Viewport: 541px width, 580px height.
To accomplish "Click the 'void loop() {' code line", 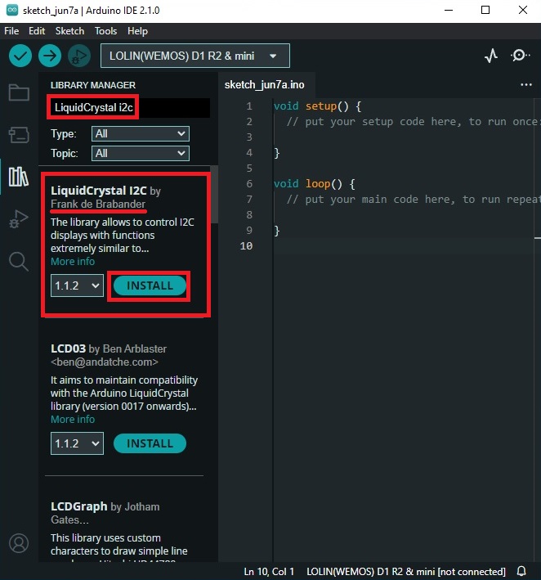I will click(315, 184).
